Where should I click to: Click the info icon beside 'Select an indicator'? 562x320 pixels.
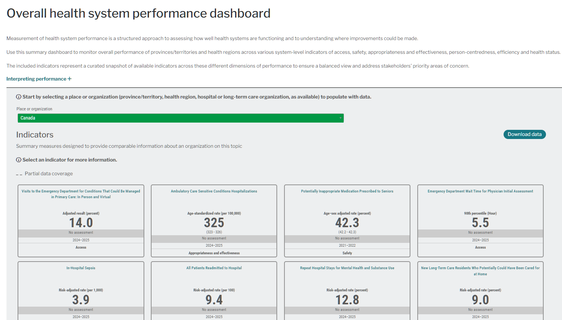point(19,160)
